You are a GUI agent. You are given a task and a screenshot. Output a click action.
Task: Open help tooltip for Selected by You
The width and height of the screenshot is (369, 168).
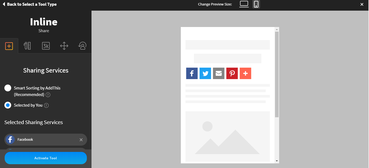(46, 105)
